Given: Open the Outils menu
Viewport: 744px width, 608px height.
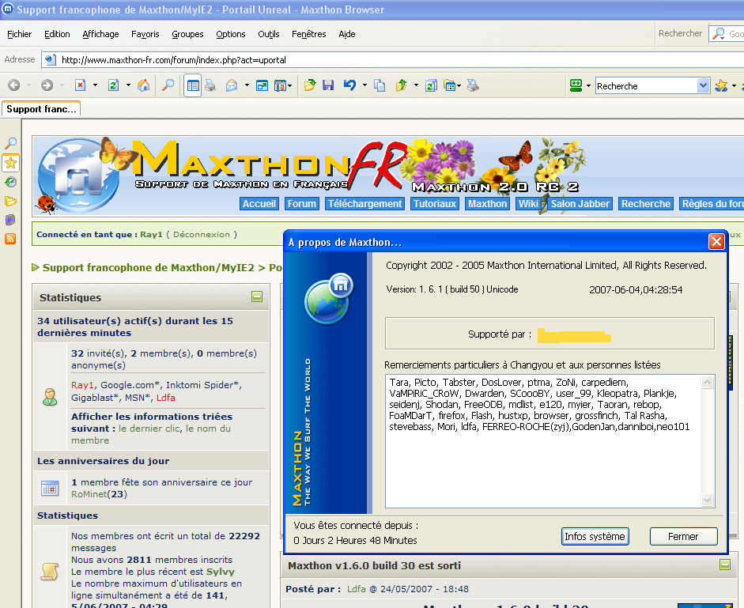Looking at the screenshot, I should [269, 34].
